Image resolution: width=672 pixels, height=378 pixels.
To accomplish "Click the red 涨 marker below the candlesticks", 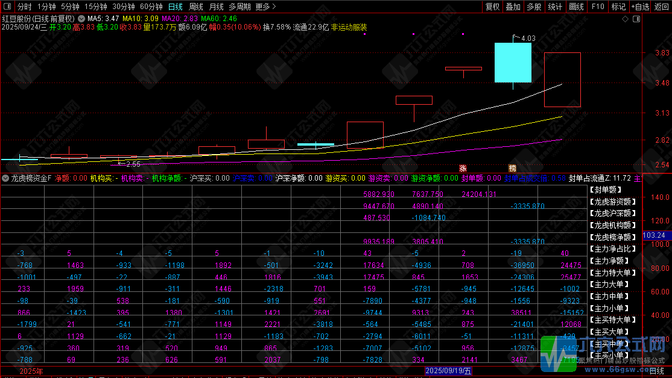I will click(x=463, y=169).
